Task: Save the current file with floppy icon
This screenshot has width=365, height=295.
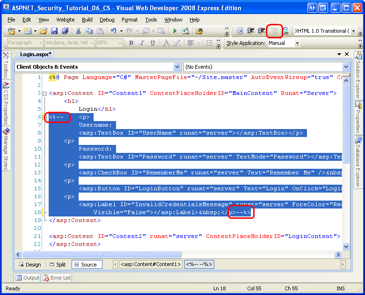Action: click(x=54, y=31)
